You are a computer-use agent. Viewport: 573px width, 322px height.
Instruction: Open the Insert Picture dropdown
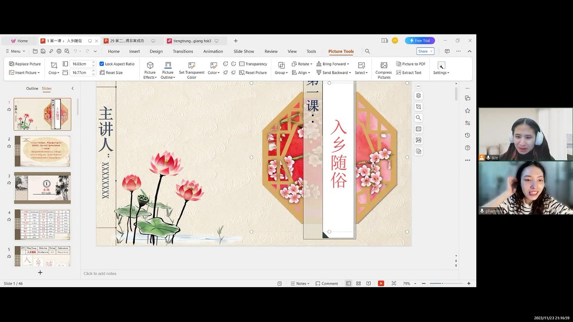pyautogui.click(x=25, y=72)
